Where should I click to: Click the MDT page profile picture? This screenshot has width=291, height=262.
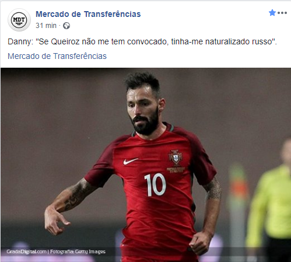(x=19, y=20)
